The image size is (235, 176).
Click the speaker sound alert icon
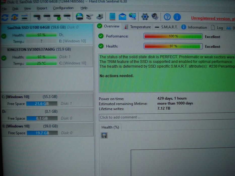click(155, 17)
